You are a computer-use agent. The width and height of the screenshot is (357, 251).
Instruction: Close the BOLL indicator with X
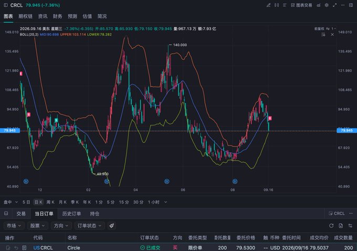click(332, 35)
